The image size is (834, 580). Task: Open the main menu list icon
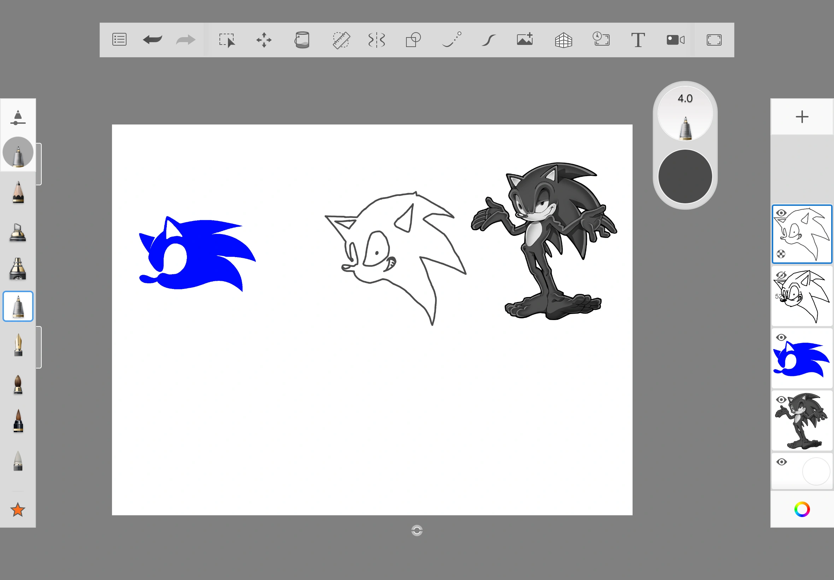(x=119, y=40)
